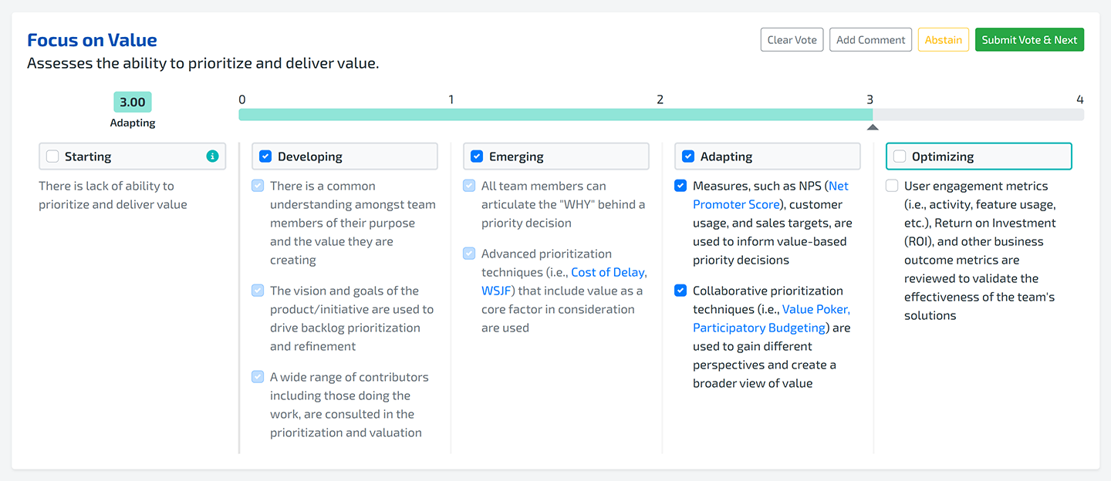Tick the User engagement metrics checkbox
1111x481 pixels.
click(x=892, y=186)
